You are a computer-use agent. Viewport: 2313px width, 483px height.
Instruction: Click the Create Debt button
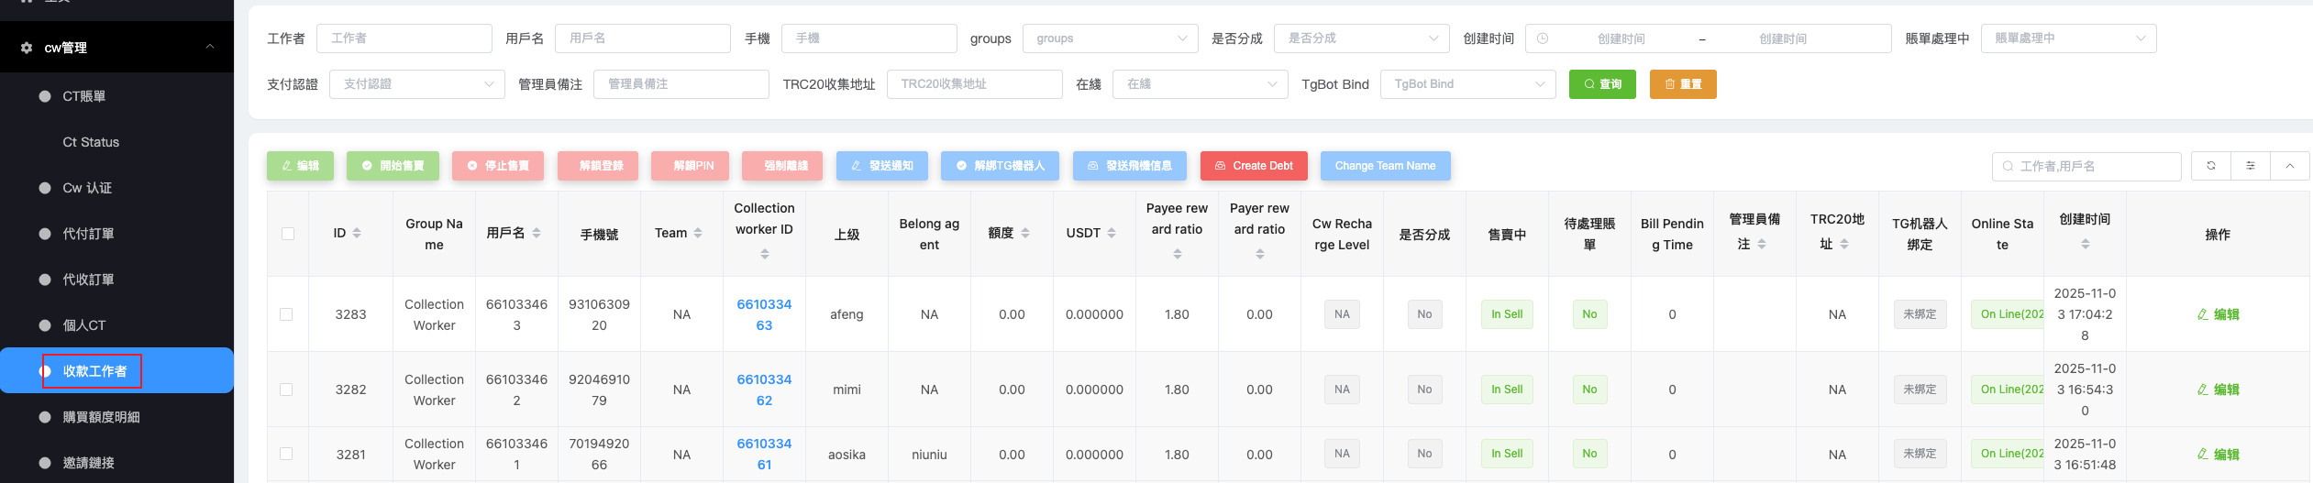[1253, 166]
